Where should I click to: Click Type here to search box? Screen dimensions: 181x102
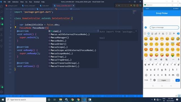[26, 99]
